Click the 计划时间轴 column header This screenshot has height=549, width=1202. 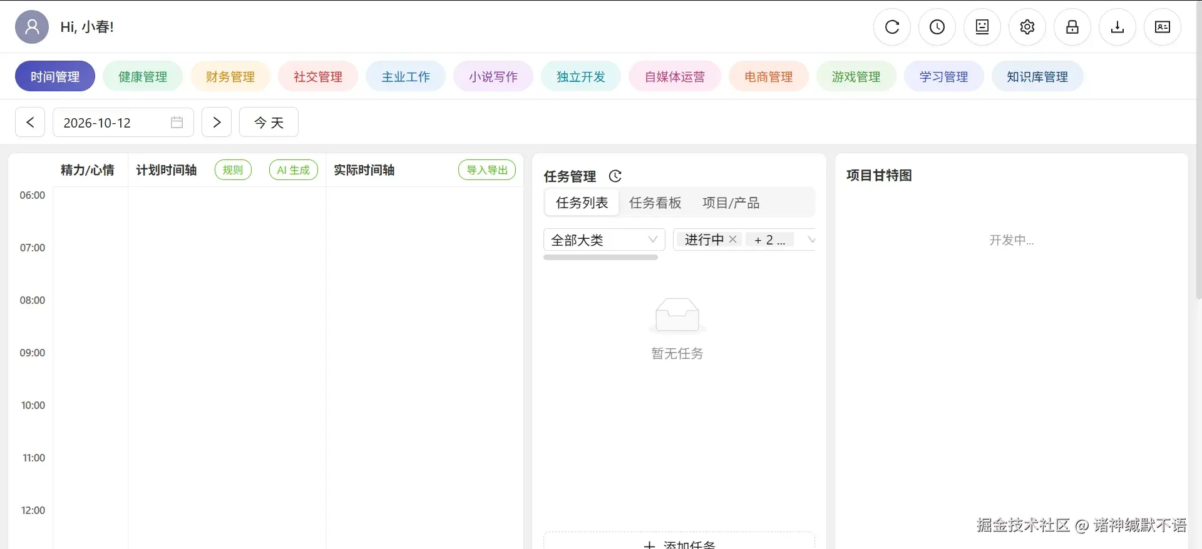tap(167, 170)
